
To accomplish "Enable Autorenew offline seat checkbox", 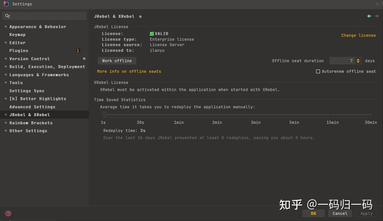I will click(x=318, y=71).
